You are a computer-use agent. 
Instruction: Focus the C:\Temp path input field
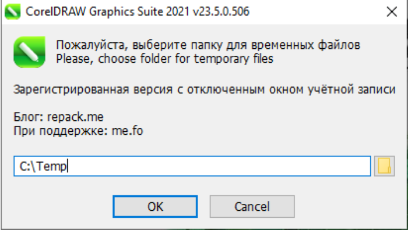coord(192,166)
